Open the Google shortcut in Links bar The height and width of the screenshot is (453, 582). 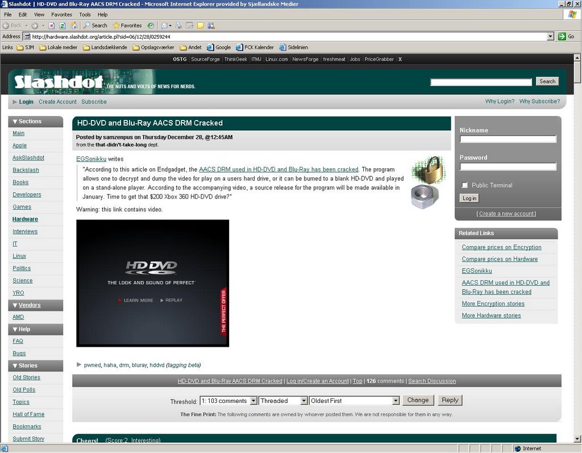pyautogui.click(x=219, y=48)
